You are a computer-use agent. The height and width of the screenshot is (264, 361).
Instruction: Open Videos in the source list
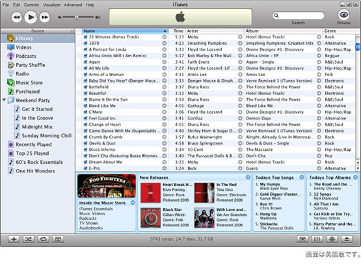pos(38,47)
